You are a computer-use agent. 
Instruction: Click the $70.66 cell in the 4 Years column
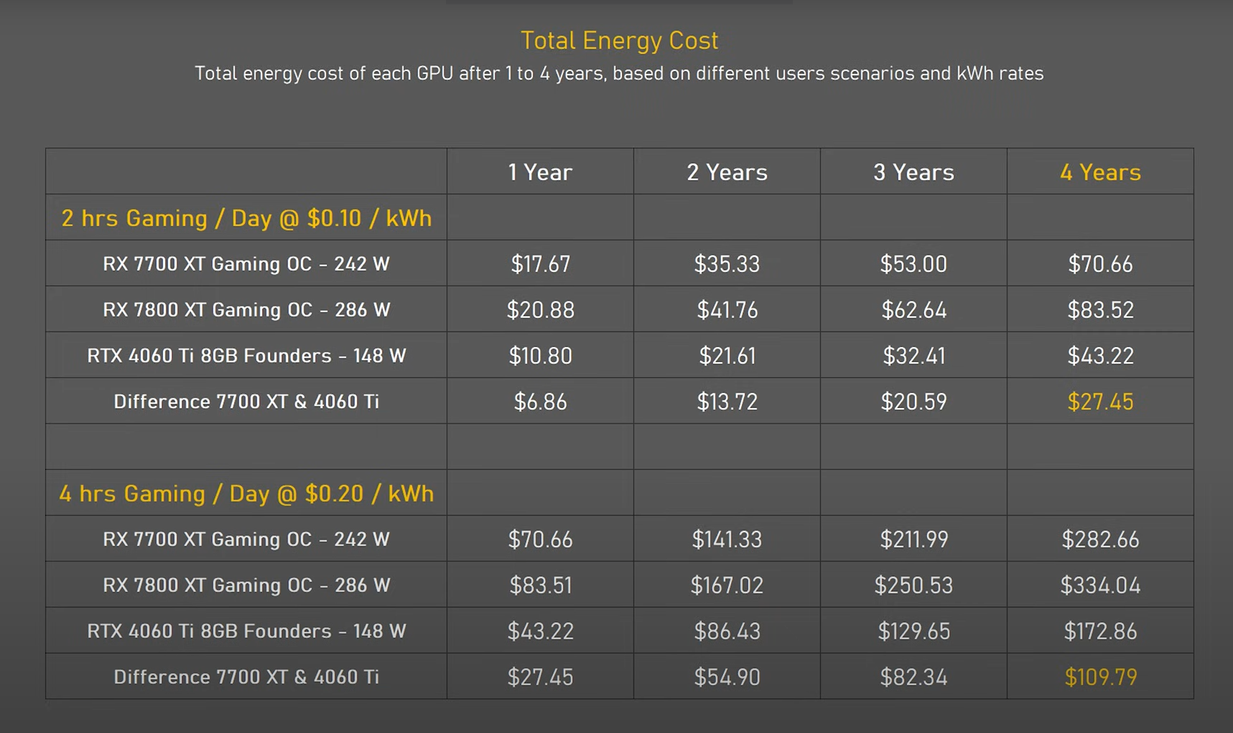[x=1100, y=264]
